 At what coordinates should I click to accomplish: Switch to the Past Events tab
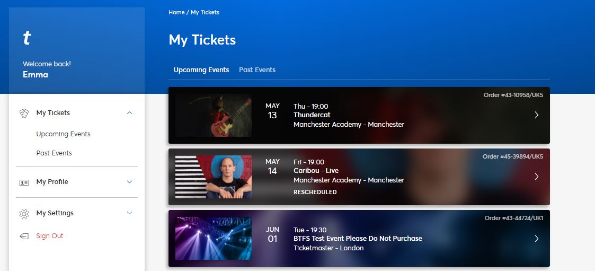click(x=257, y=70)
